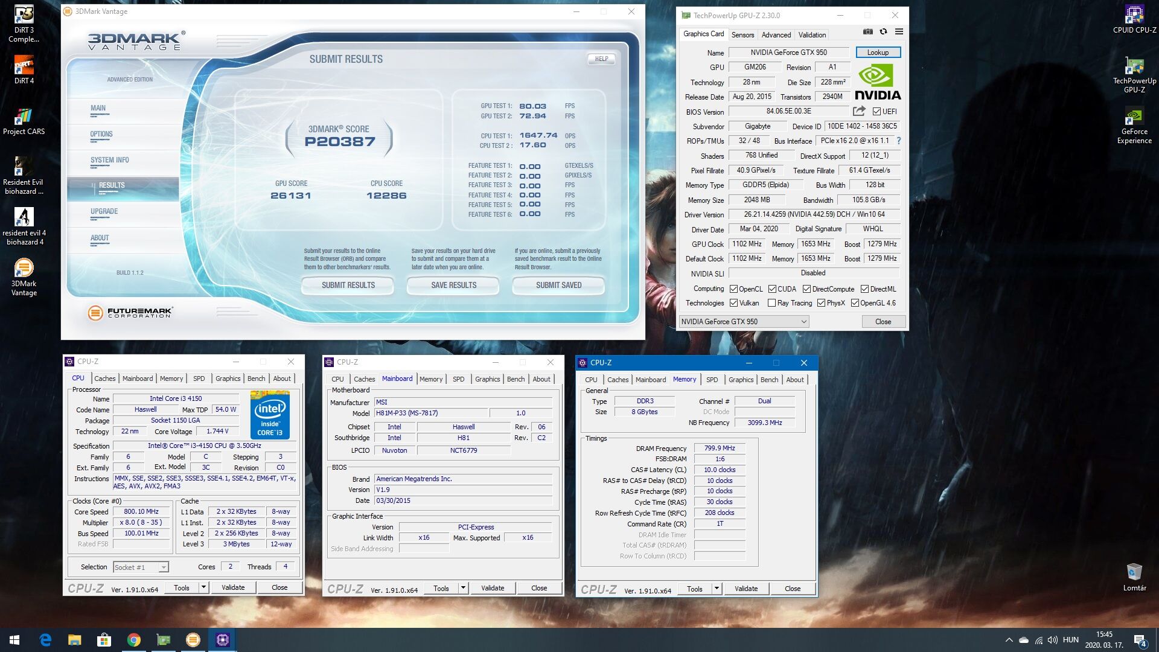Toggle CUDA checkbox in GPU-Z
Viewport: 1159px width, 652px height.
pyautogui.click(x=772, y=289)
